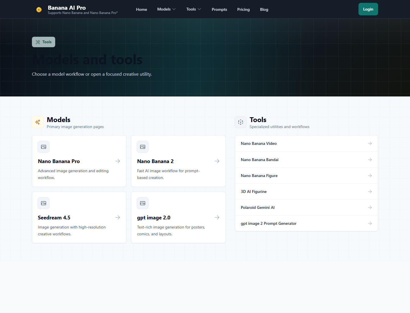410x313 pixels.
Task: Click the Tools section target icon
Action: tap(241, 122)
